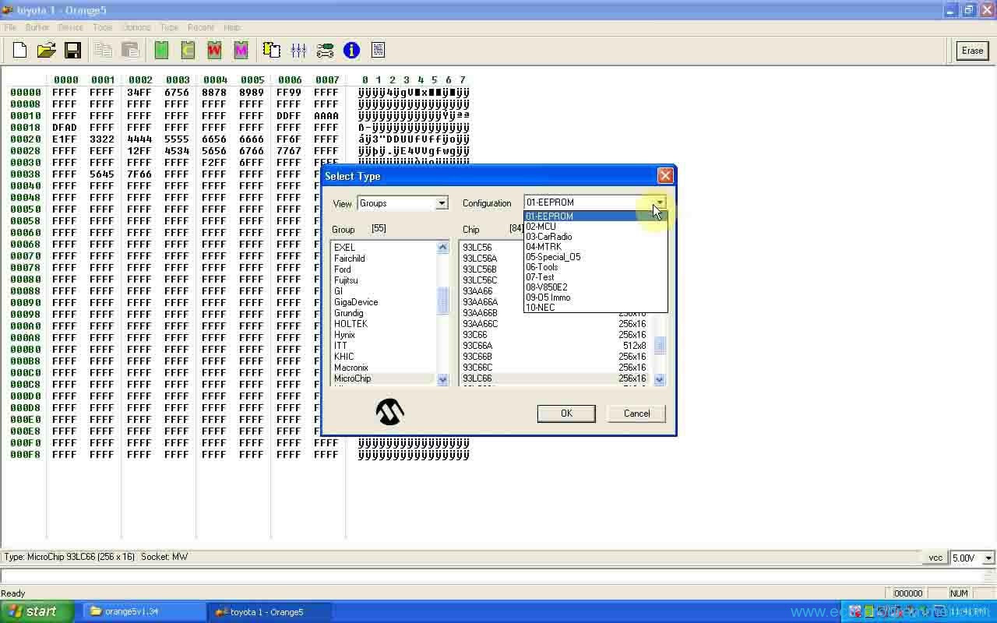Open the Device menu

pos(70,27)
